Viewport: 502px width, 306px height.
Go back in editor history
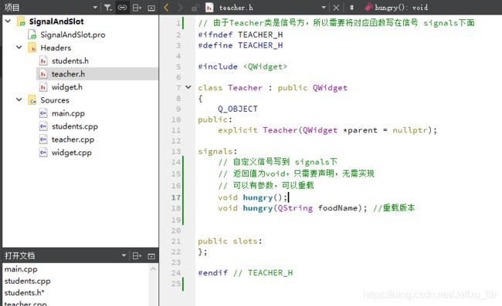166,8
